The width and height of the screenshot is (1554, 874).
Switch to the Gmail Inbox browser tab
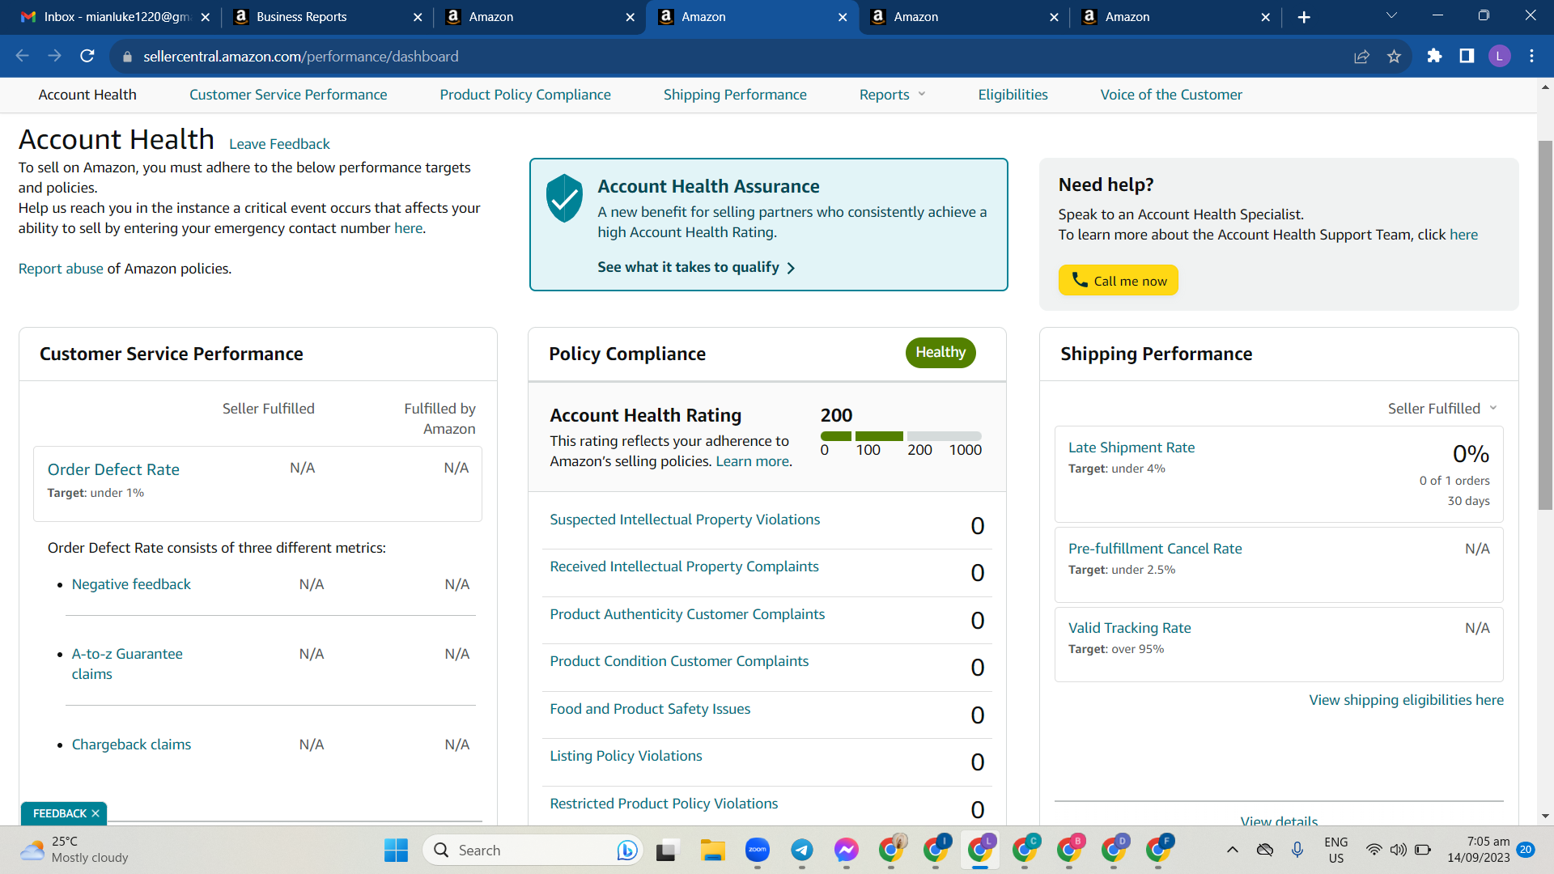114,17
